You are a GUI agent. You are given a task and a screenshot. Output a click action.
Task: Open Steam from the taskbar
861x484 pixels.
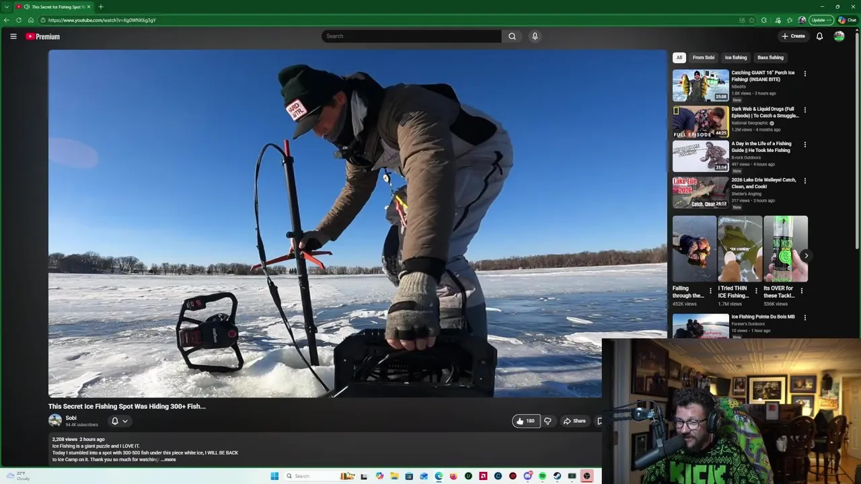[x=557, y=476]
